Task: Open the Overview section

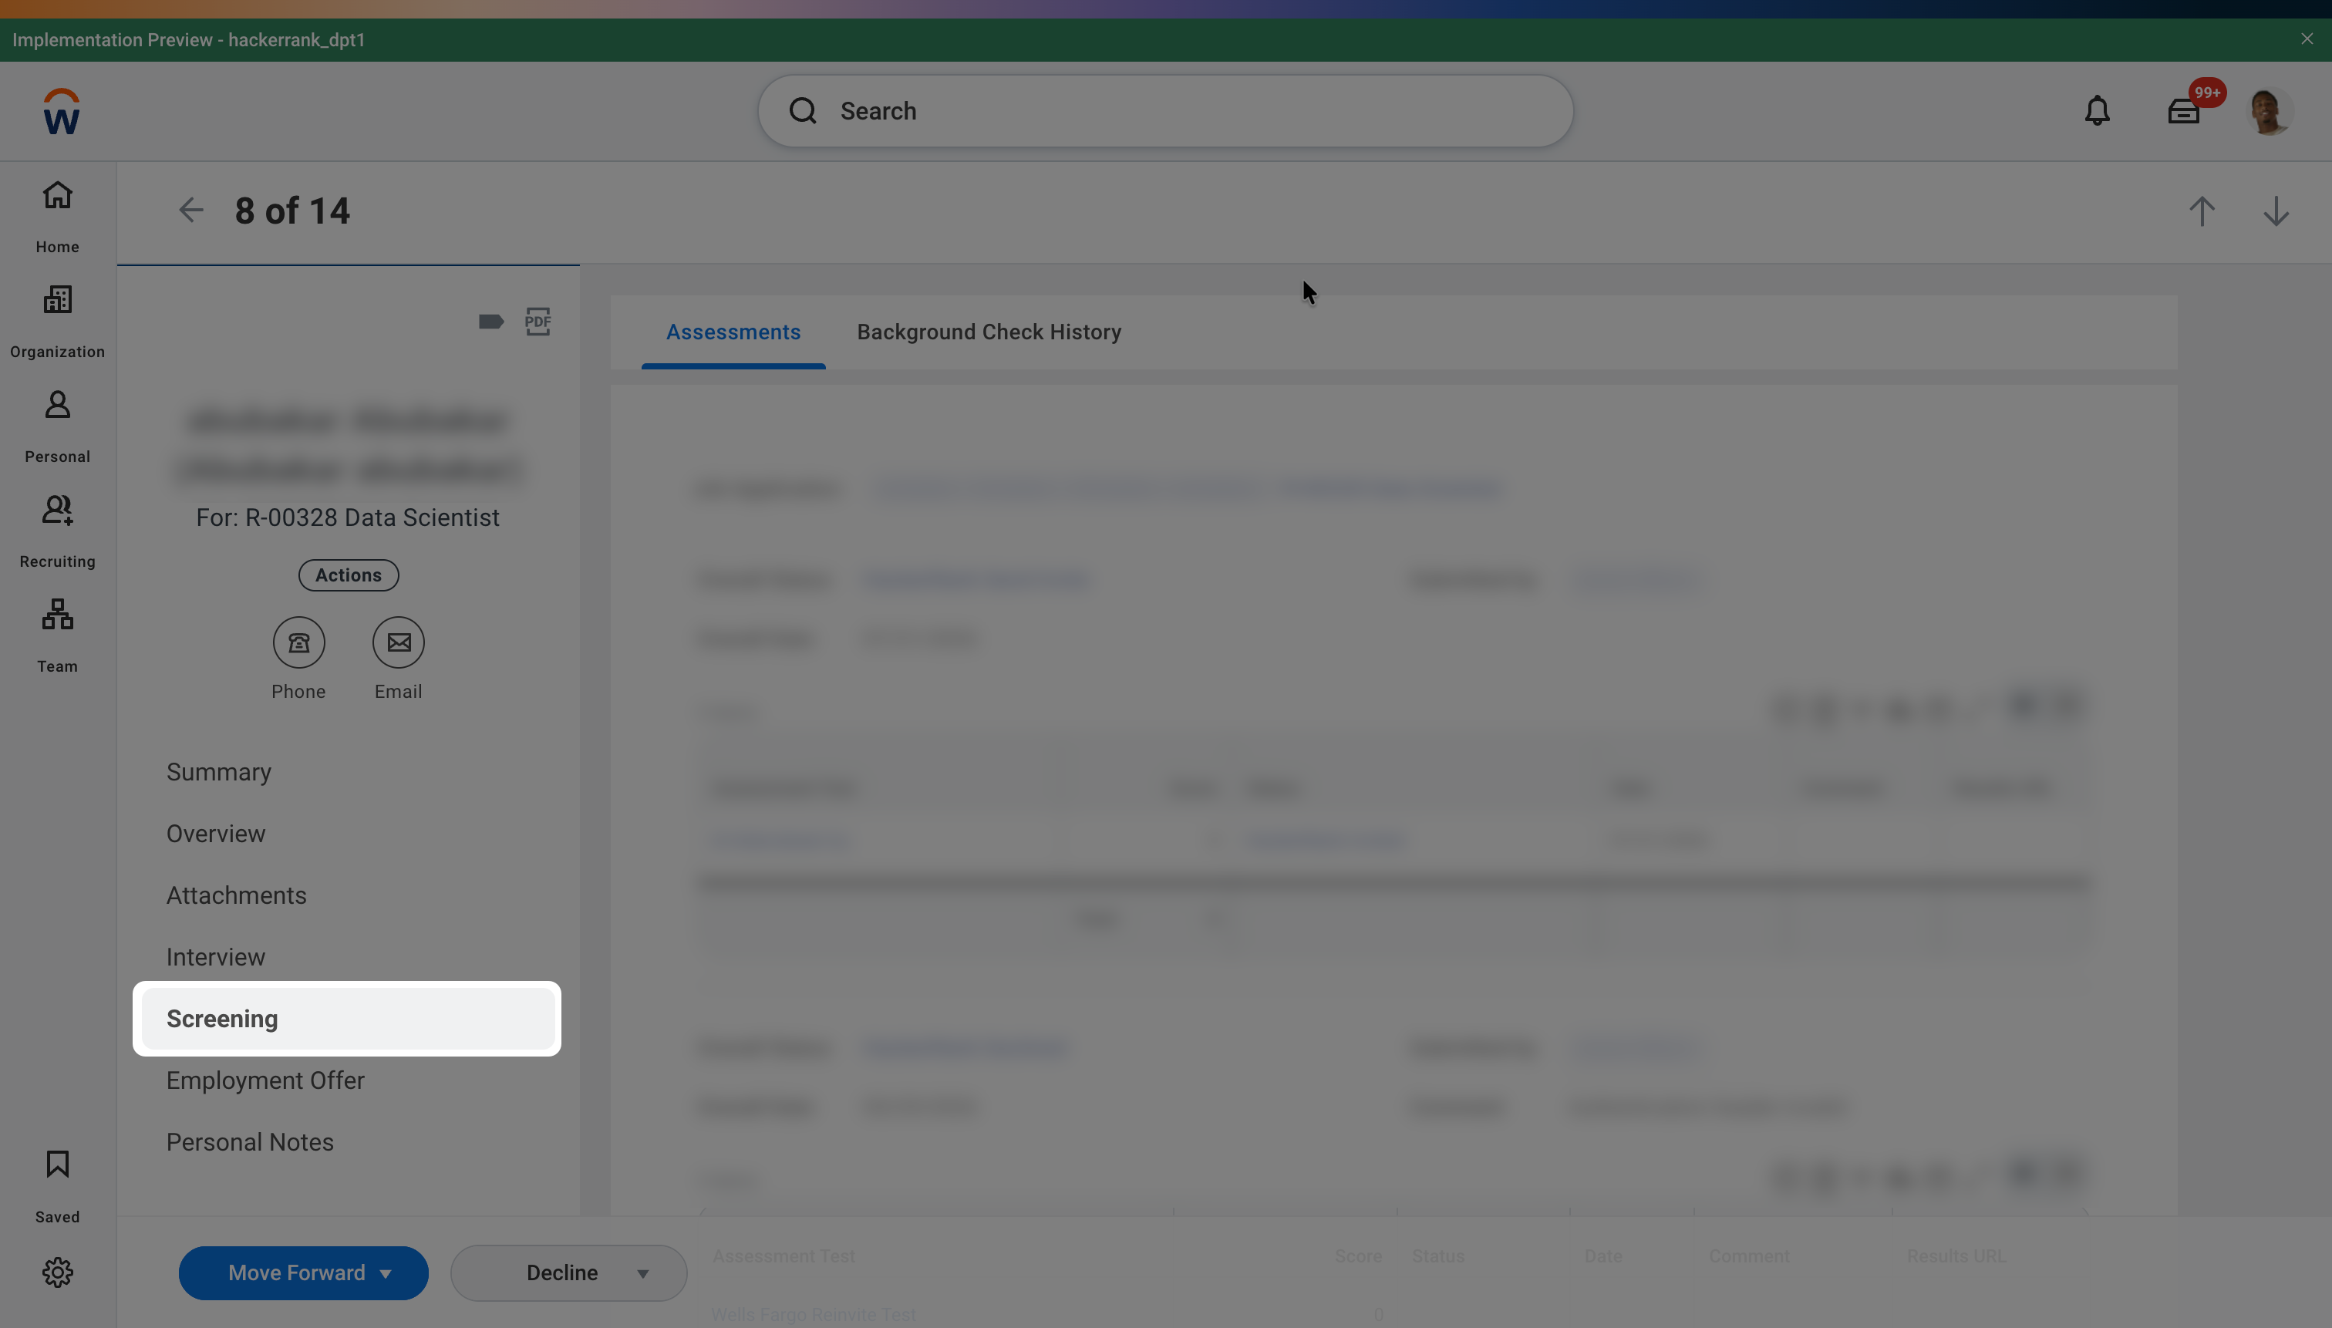Action: 216,834
